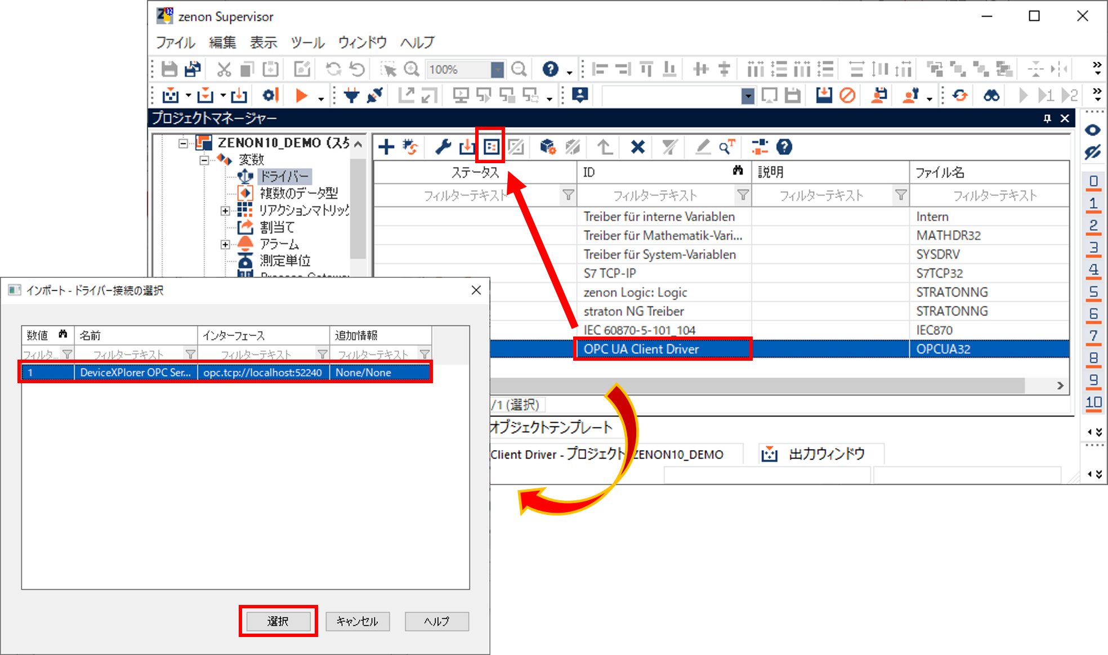Toggle the crossed-out eye hide icon

1093,152
